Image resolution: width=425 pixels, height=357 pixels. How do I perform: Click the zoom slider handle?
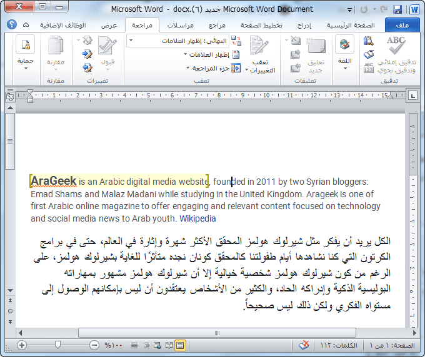(x=57, y=345)
